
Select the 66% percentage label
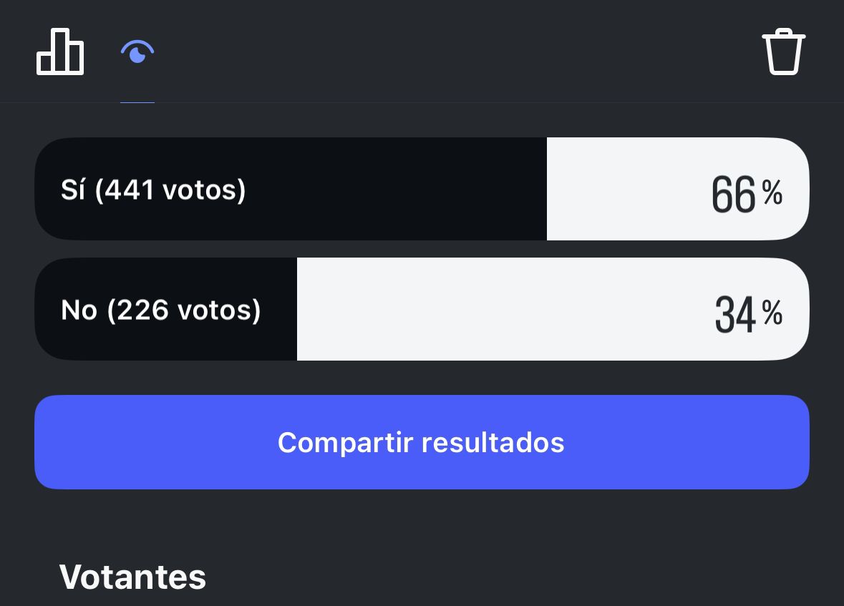[x=747, y=195]
